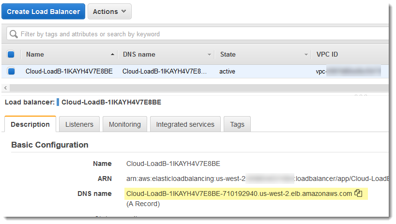The image size is (396, 224).
Task: Open the Tags tab
Action: [237, 124]
